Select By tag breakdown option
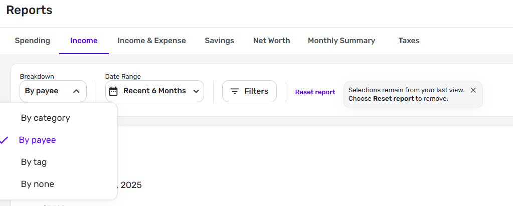This screenshot has width=513, height=206. (34, 162)
